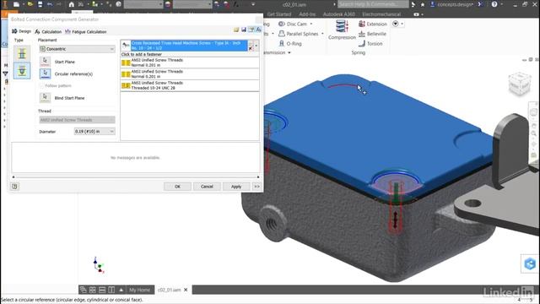Click the Start Plane selection arrow icon

(45, 62)
